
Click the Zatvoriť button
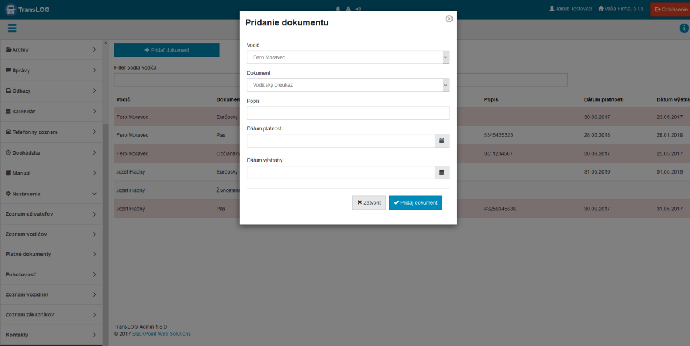pyautogui.click(x=369, y=203)
